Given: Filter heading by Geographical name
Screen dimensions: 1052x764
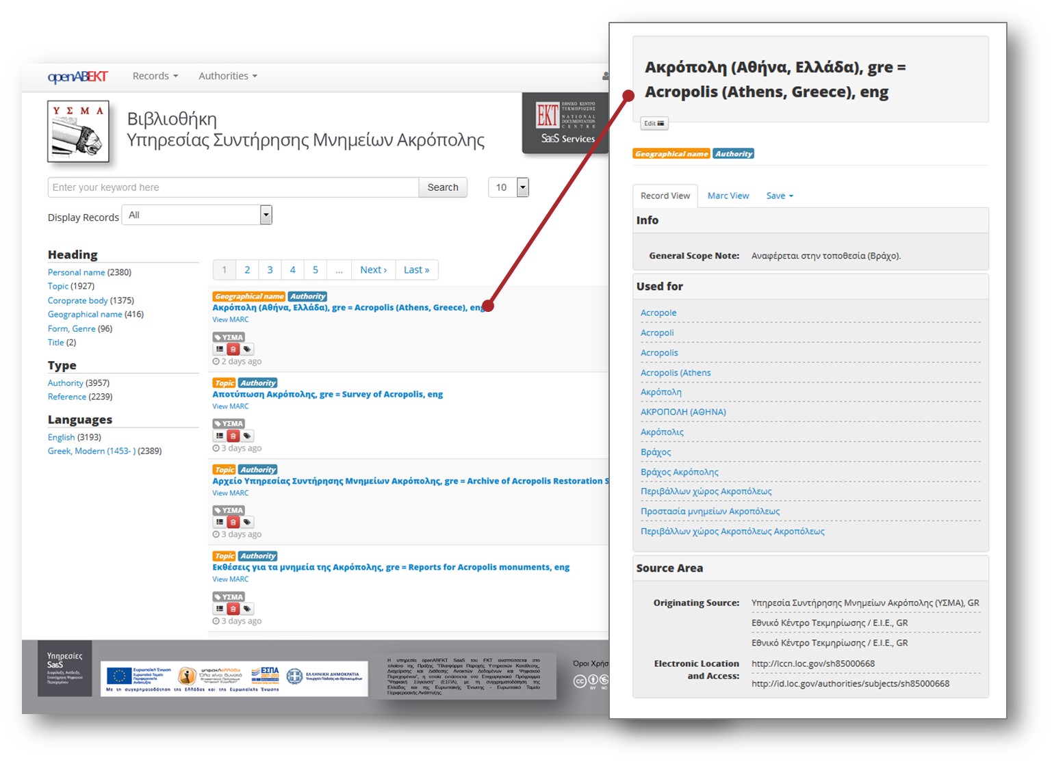Looking at the screenshot, I should tap(85, 314).
